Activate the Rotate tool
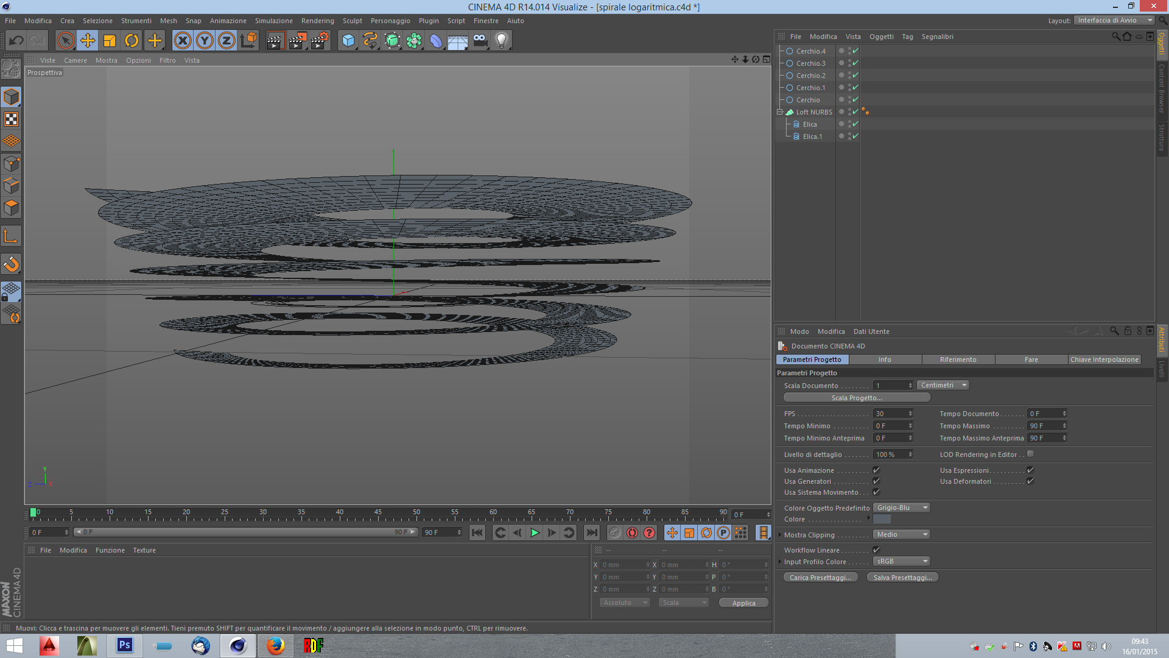 pyautogui.click(x=132, y=41)
